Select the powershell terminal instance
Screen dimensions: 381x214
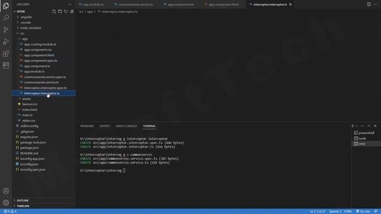tap(366, 133)
